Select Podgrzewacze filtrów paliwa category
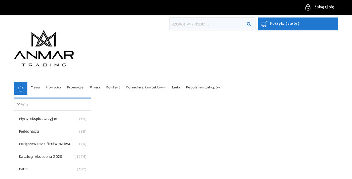The width and height of the screenshot is (352, 179). tap(44, 144)
